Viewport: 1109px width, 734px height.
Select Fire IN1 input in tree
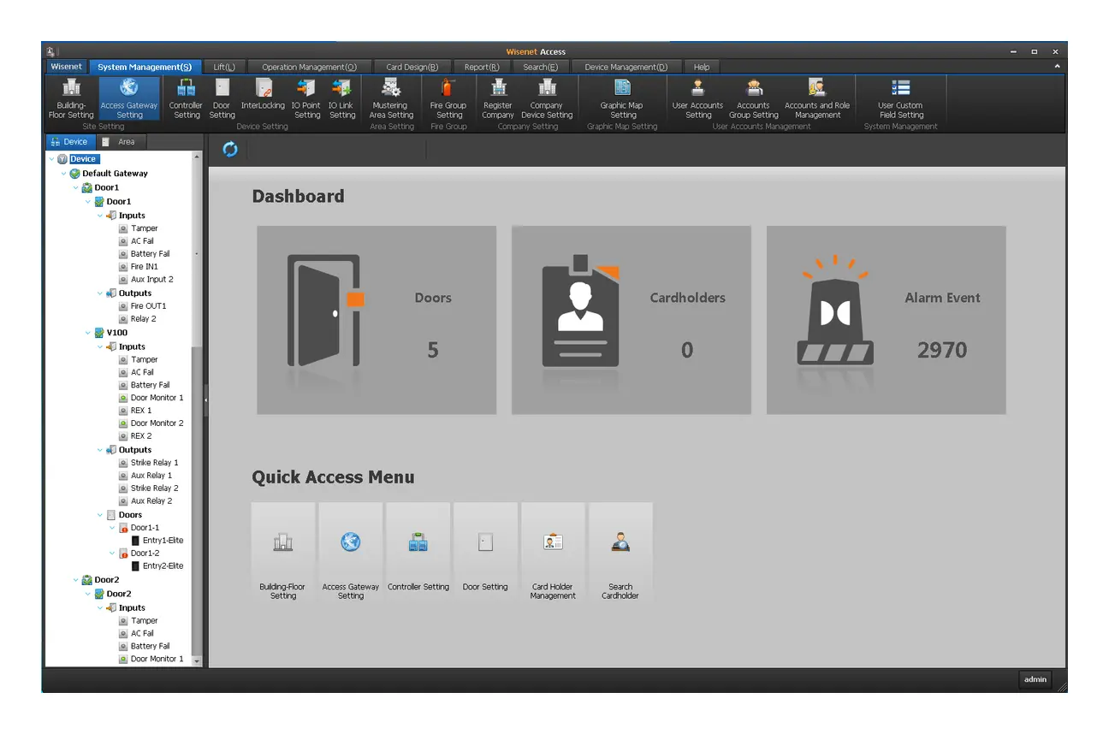click(x=144, y=267)
